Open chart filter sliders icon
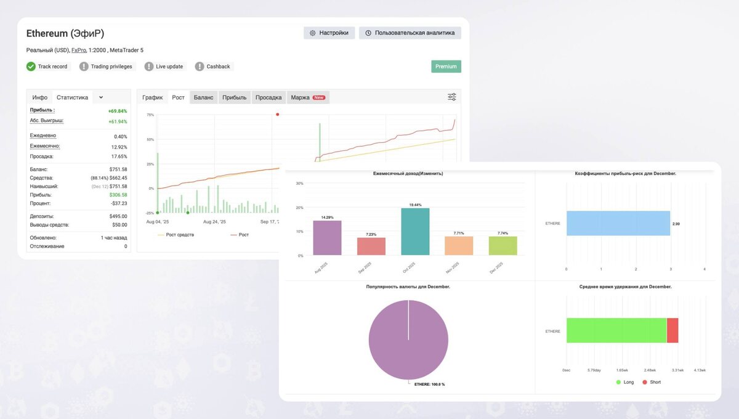Viewport: 739px width, 419px height. pos(452,97)
